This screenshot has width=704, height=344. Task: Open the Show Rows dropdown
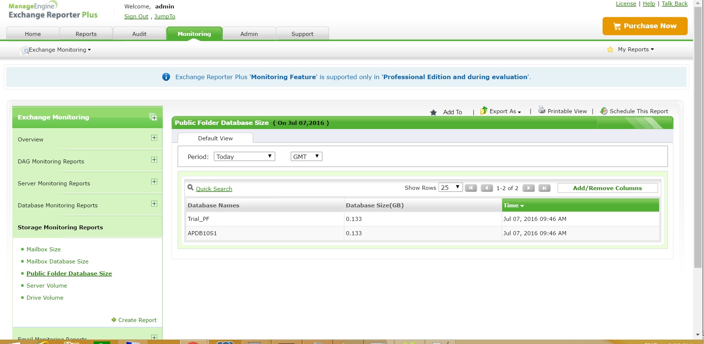click(x=451, y=188)
